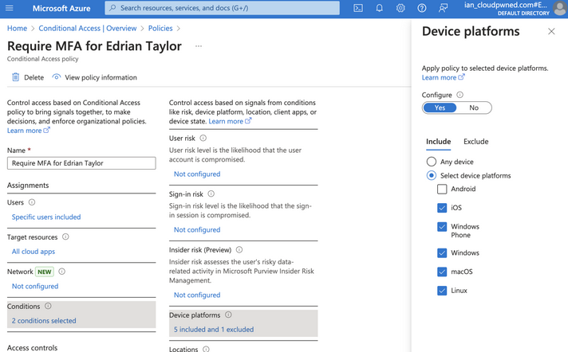Click the trash icon next to Delete
The width and height of the screenshot is (568, 352).
pyautogui.click(x=16, y=77)
